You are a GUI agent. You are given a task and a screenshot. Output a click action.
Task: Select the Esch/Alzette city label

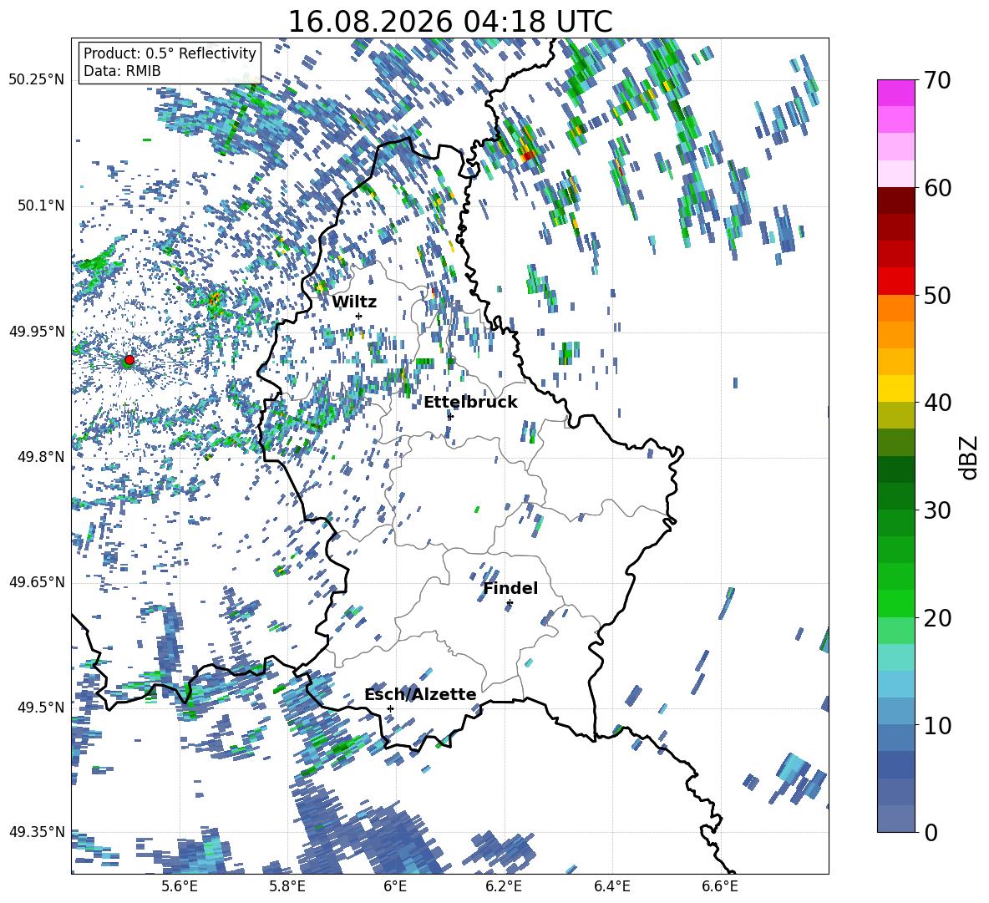tap(420, 694)
